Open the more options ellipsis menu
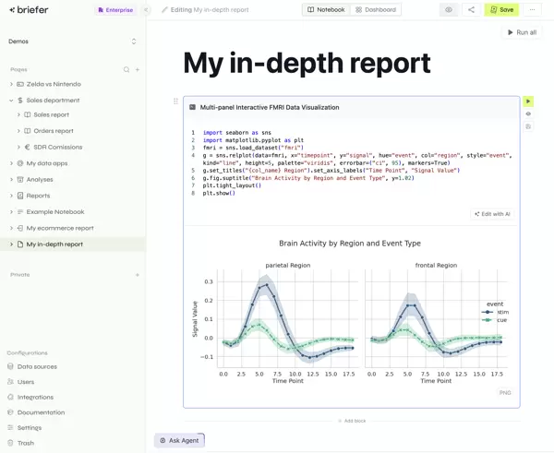 pos(533,10)
